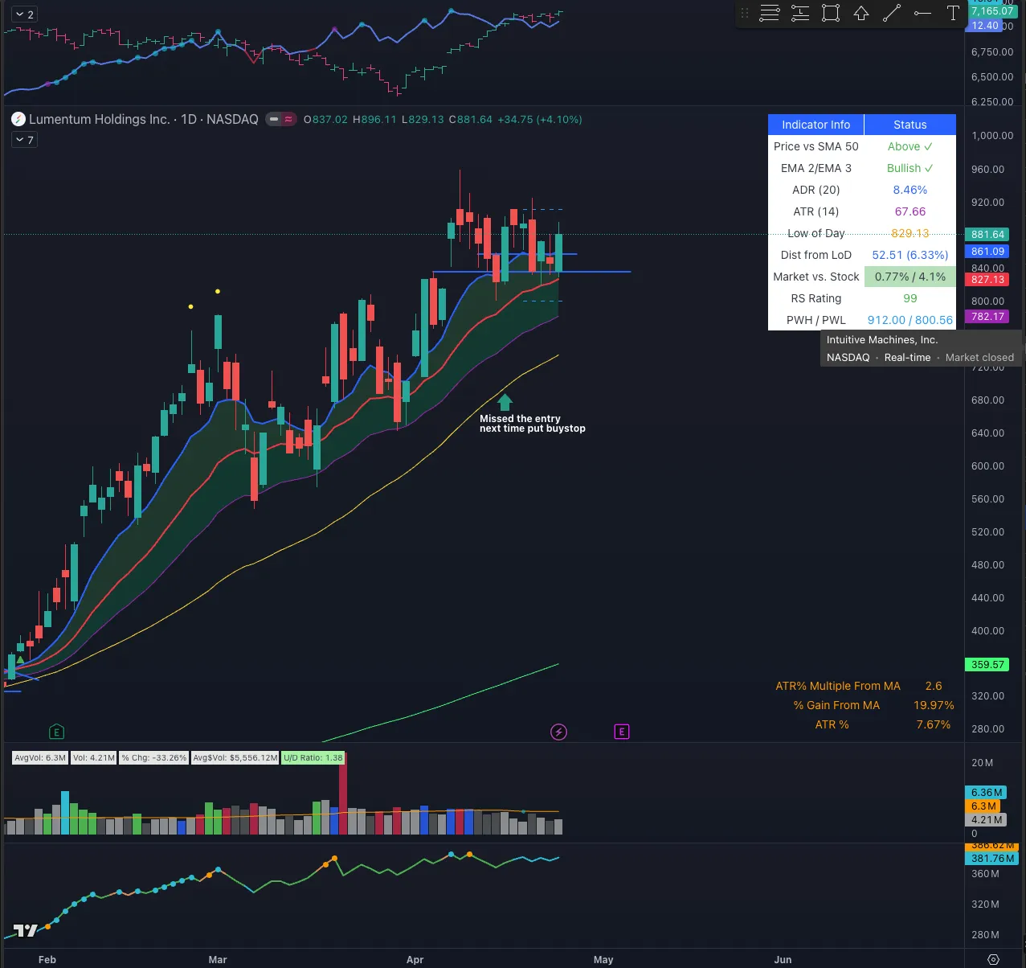The image size is (1026, 968).
Task: Click the Lumentum Holdings Inc. symbol title
Action: [x=100, y=120]
